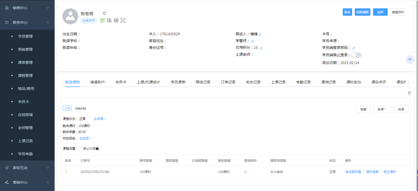Click the 去停课 link
This screenshot has height=191, width=418.
click(x=99, y=119)
